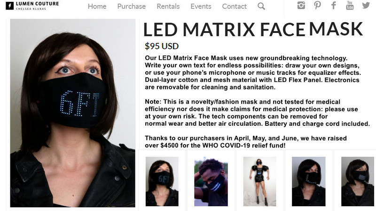Viewport: 376px width, 211px height.
Task: Open the Facebook social icon
Action: coord(334,5)
